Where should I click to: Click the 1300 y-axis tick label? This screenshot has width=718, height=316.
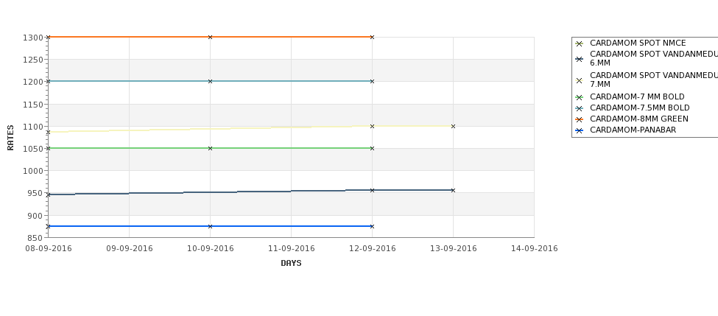[32, 38]
